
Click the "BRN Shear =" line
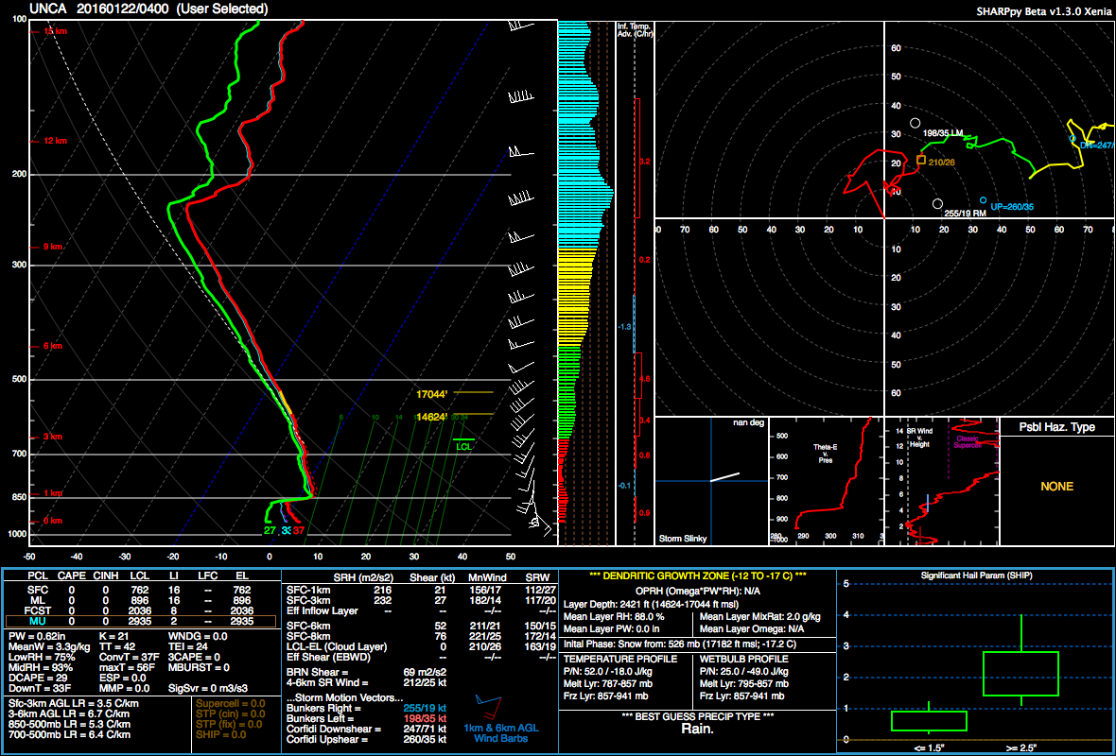pos(367,672)
